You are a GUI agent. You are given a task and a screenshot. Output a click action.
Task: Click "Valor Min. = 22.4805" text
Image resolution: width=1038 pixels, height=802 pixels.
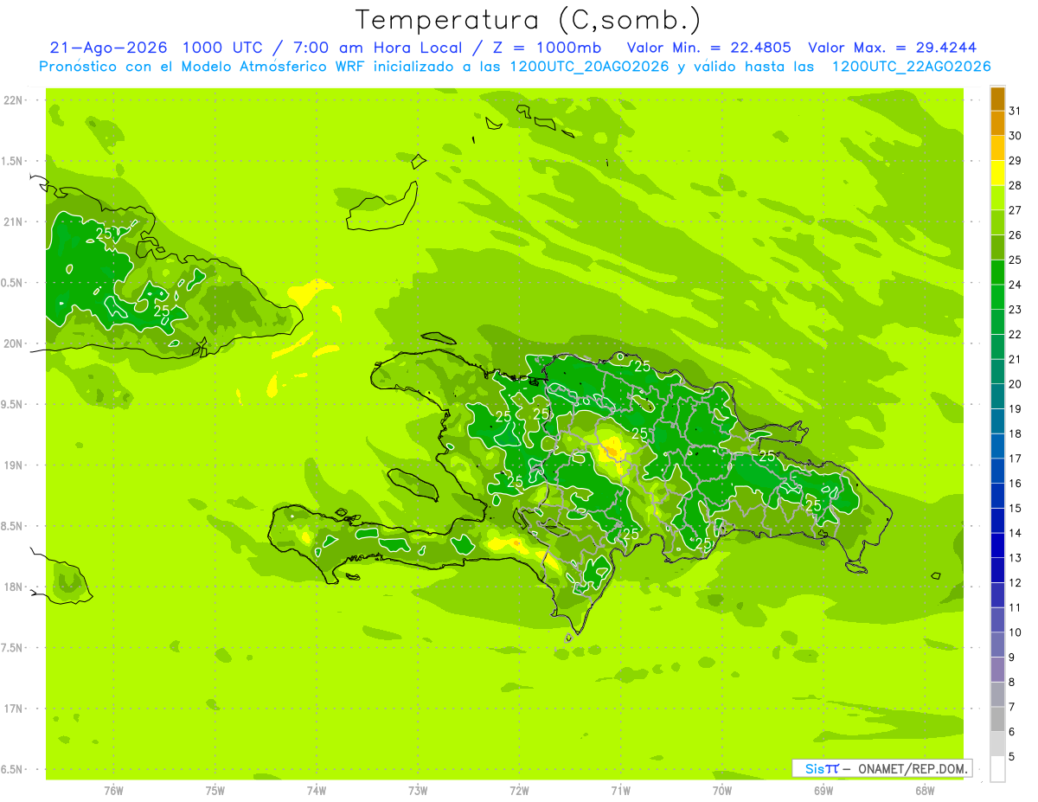click(x=709, y=48)
